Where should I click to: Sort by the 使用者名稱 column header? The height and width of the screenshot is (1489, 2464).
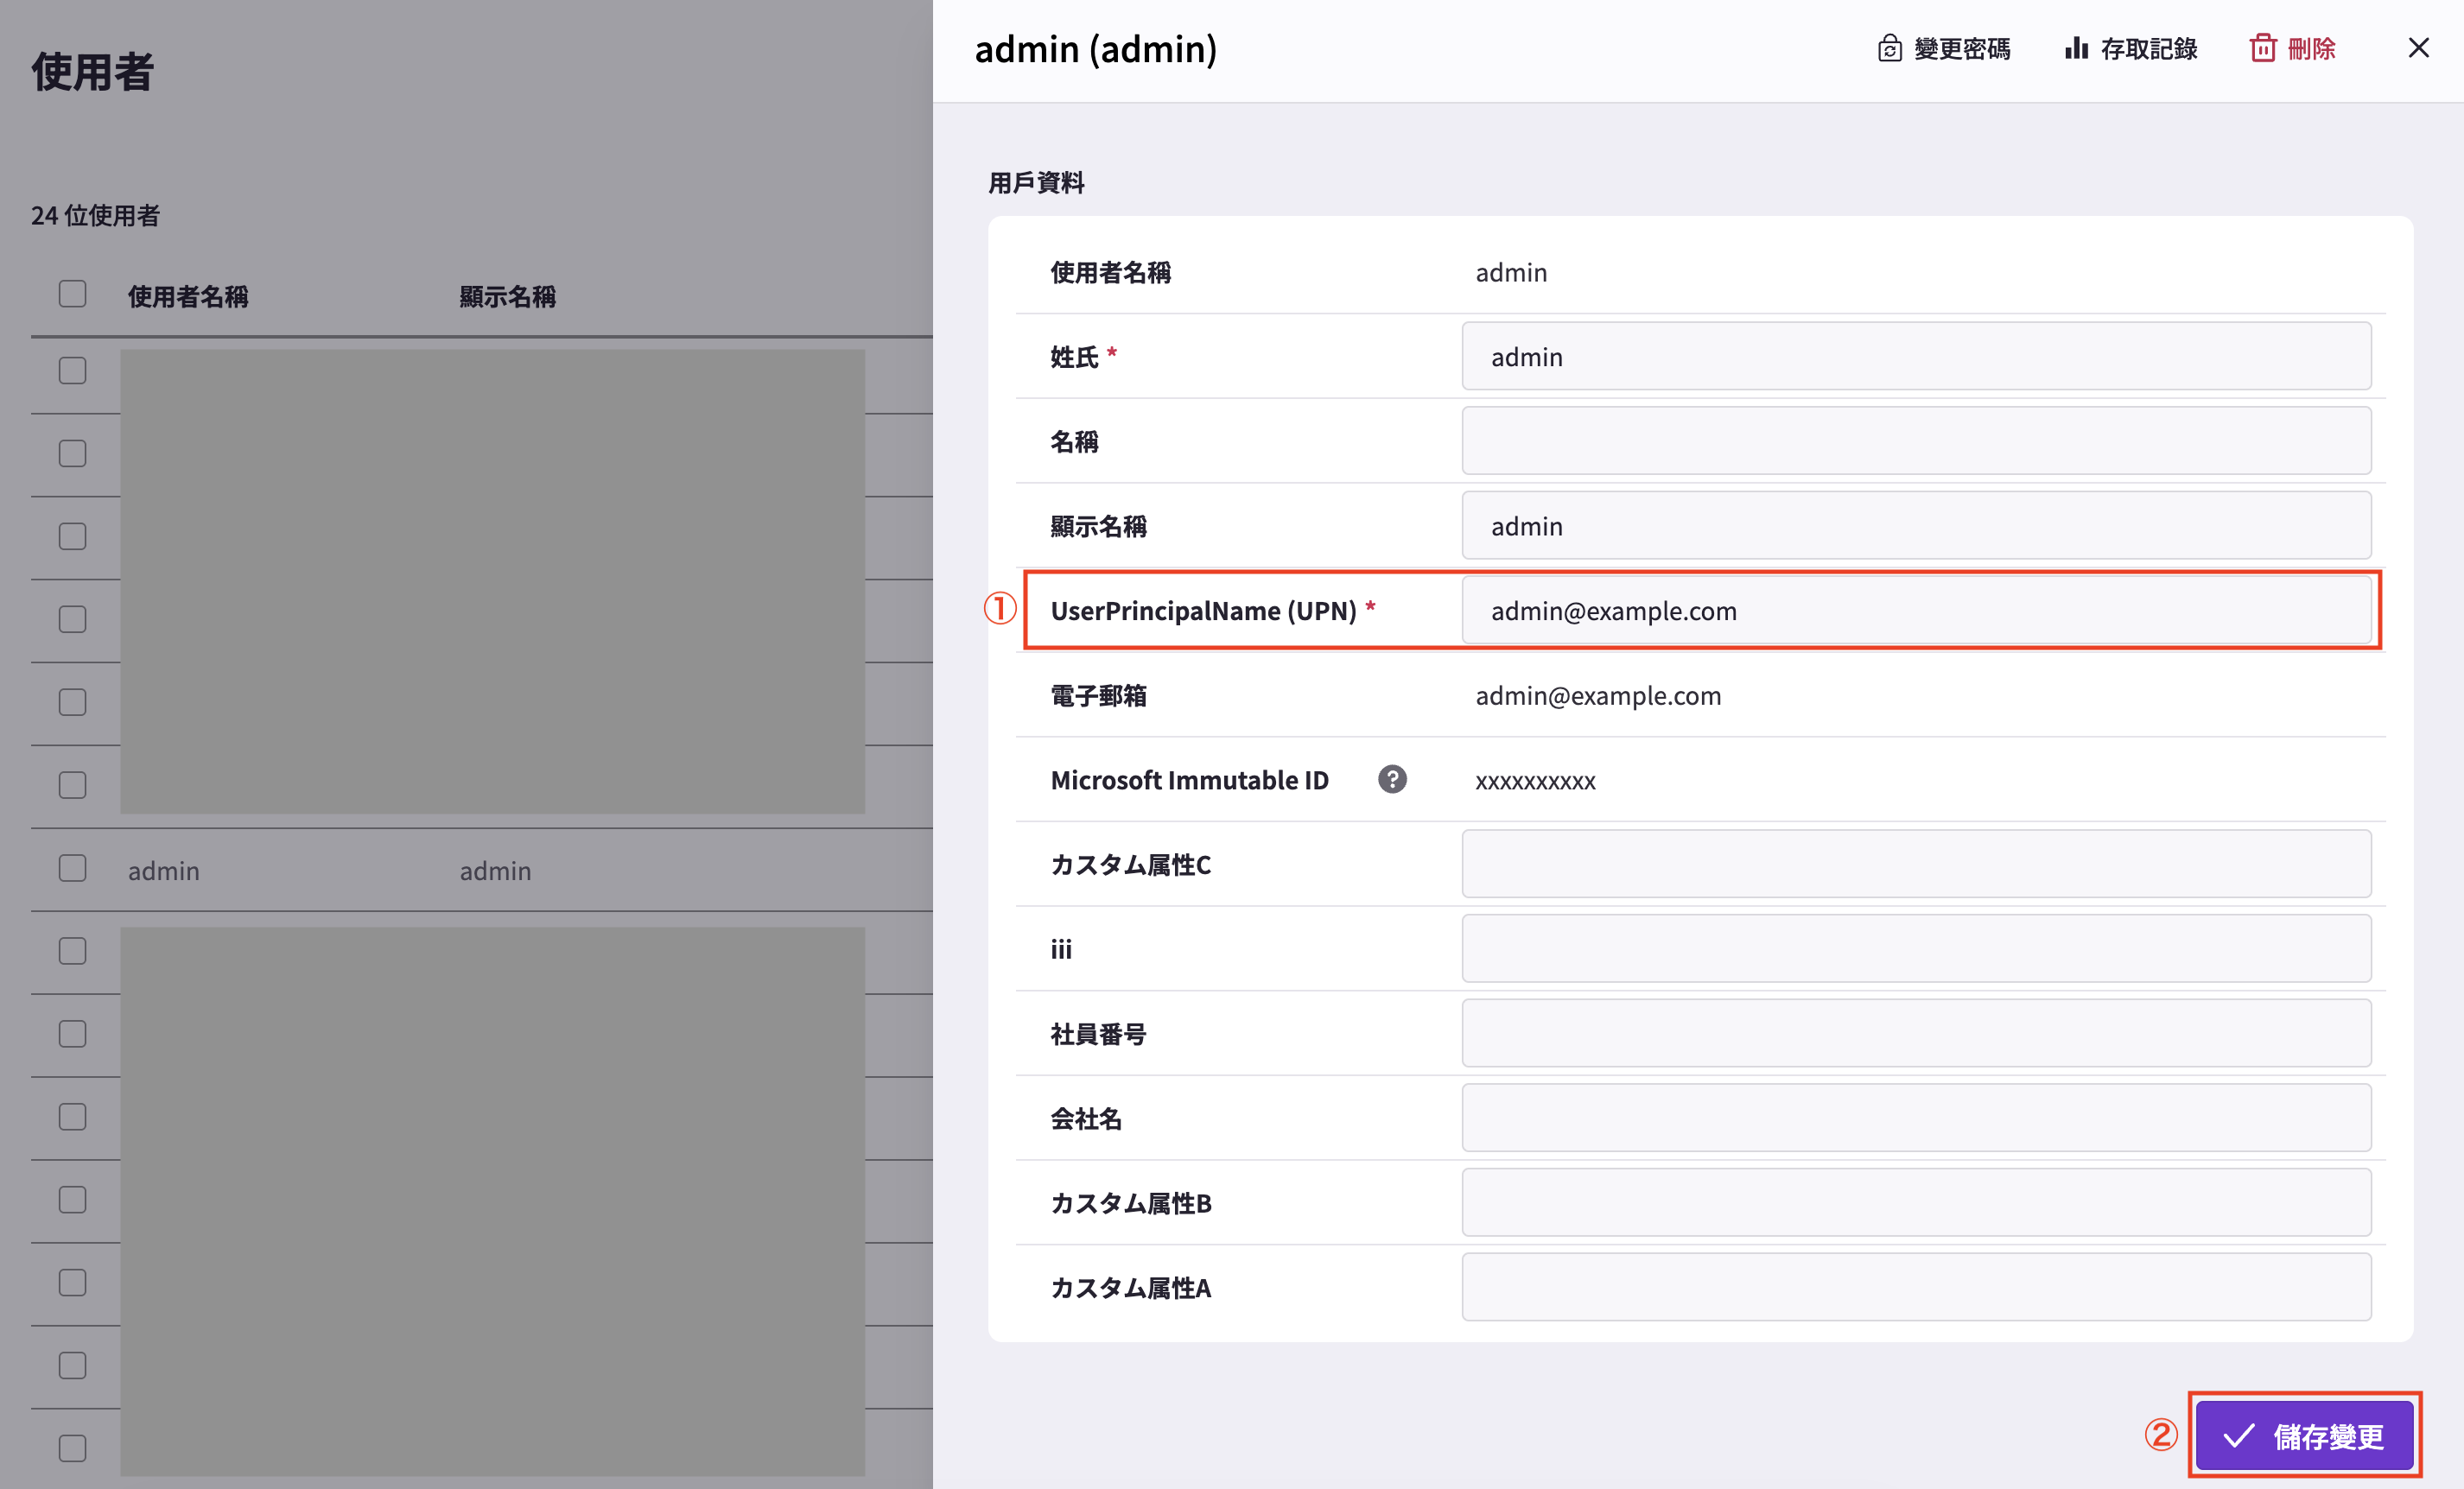coord(188,296)
